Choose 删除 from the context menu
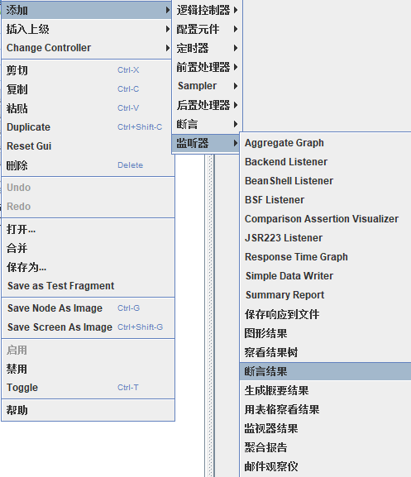 point(88,165)
